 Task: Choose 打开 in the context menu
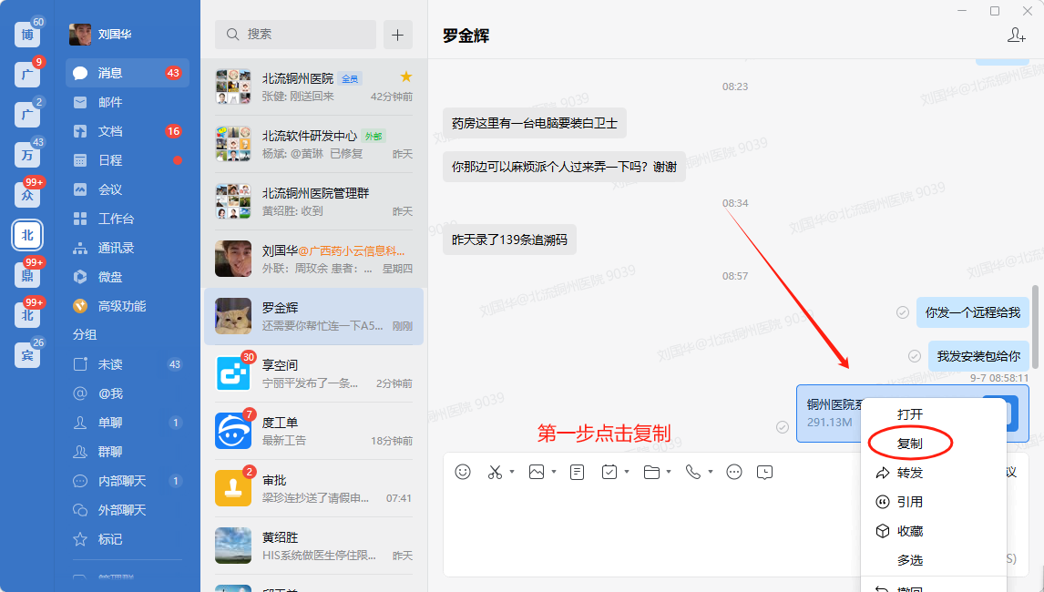933,414
